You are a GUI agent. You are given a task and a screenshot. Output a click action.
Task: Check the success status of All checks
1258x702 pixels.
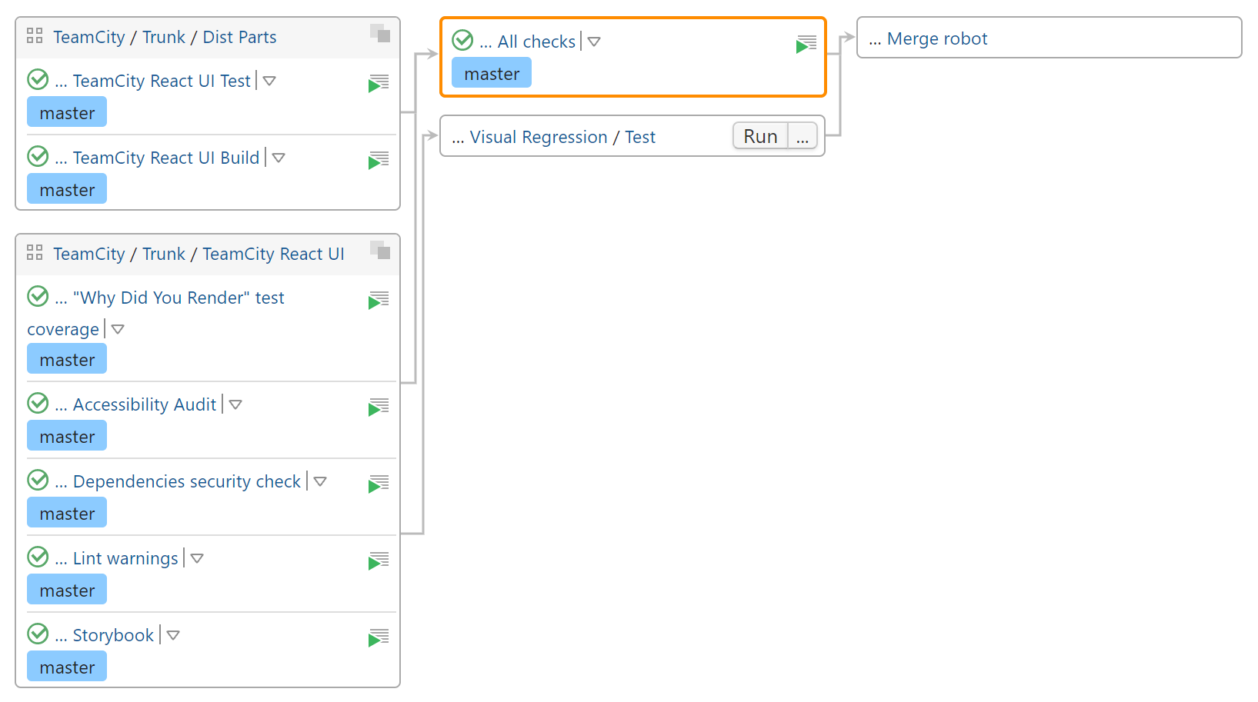[462, 41]
